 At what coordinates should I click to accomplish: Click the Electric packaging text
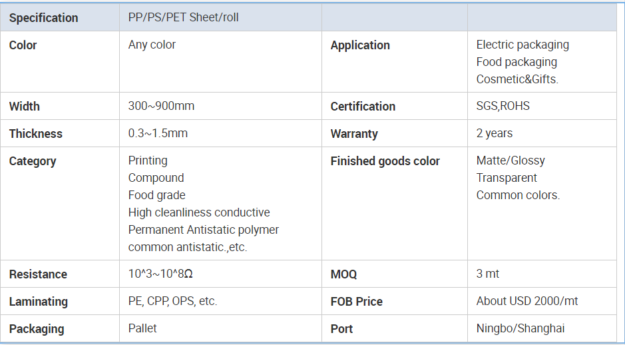[522, 45]
